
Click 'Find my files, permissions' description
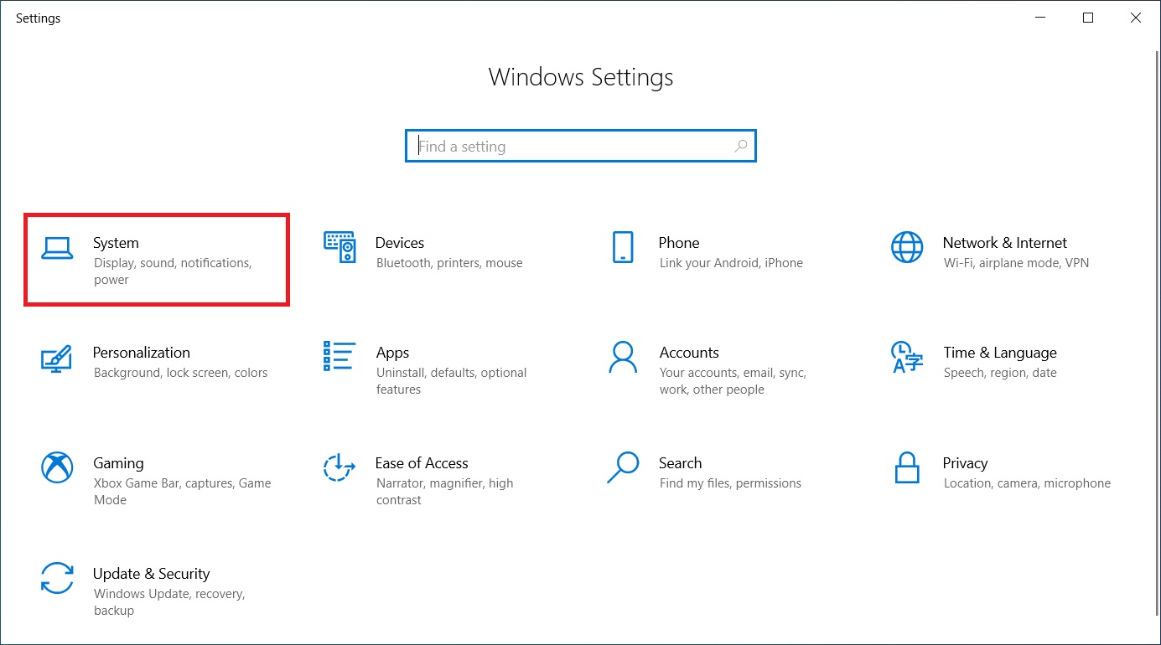[x=730, y=483]
